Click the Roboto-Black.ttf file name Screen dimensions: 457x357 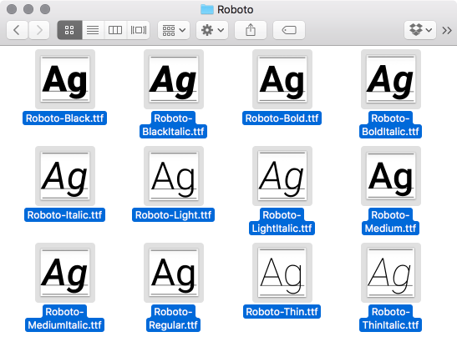[64, 118]
